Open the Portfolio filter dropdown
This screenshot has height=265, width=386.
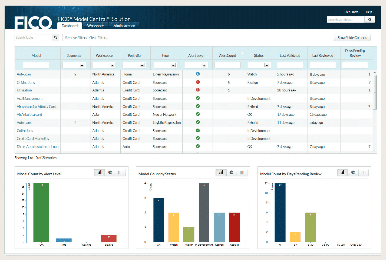142,65
